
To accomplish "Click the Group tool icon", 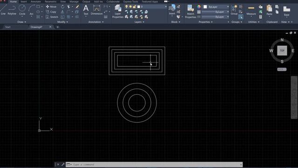I will (x=234, y=10).
